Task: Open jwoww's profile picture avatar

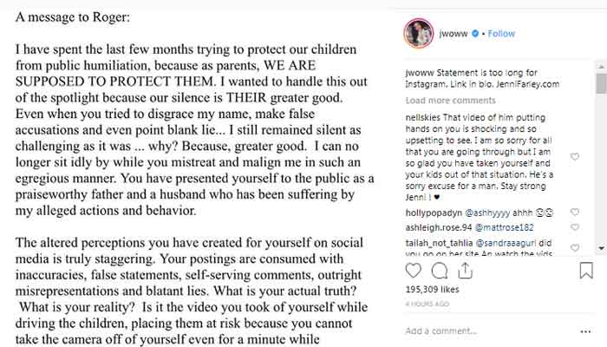Action: point(418,34)
